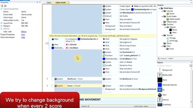This screenshot has height=108, width=193.
Task: Select the OverPanel object
Action: [x=166, y=105]
